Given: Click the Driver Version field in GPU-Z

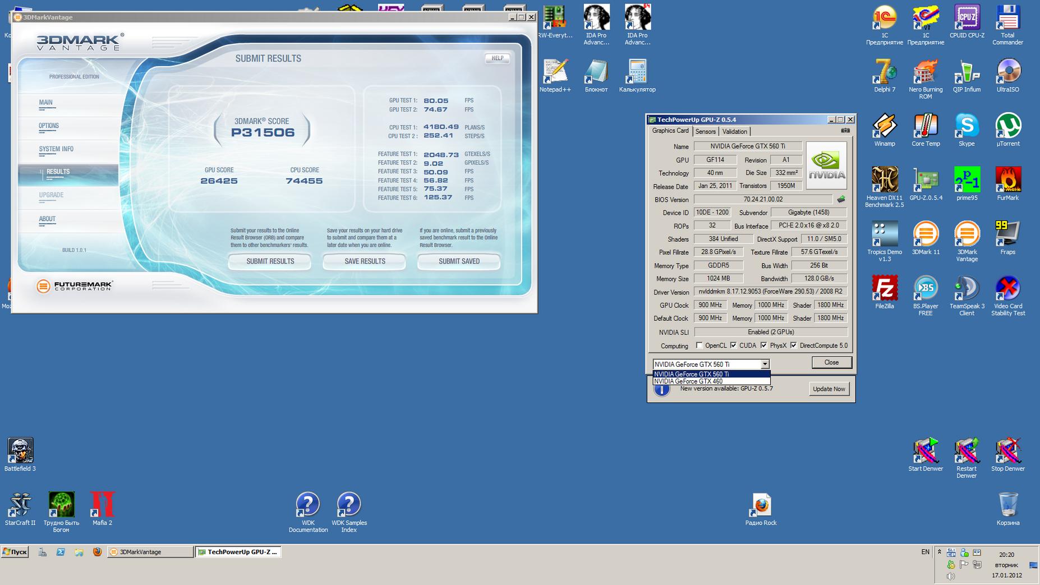Looking at the screenshot, I should click(770, 292).
